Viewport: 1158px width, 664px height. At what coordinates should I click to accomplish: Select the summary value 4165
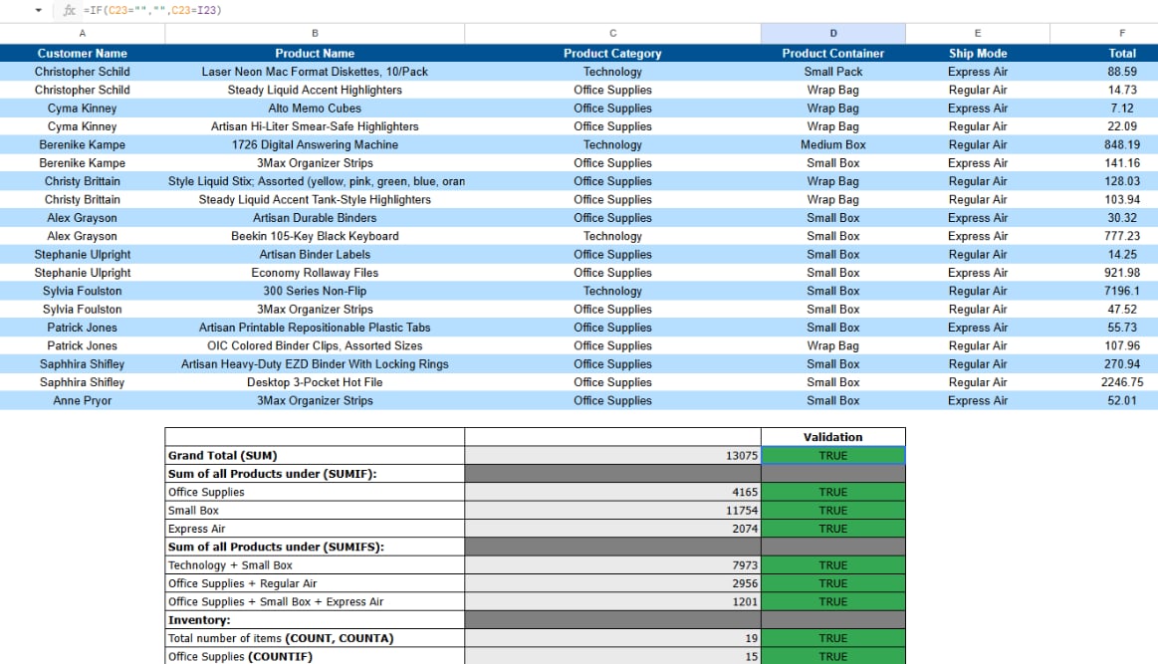pyautogui.click(x=613, y=492)
